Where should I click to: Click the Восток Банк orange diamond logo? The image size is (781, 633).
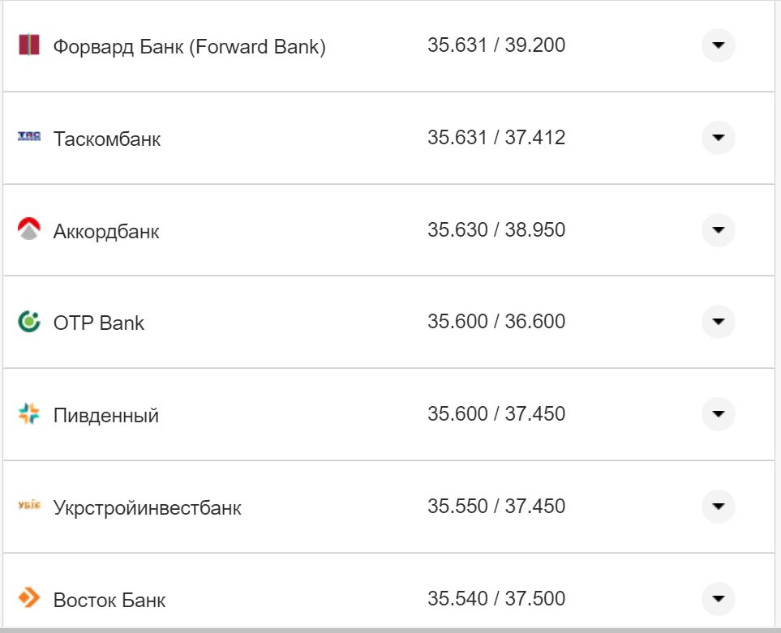click(x=29, y=598)
